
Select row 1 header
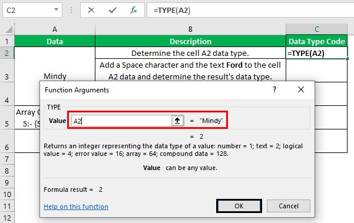7,41
